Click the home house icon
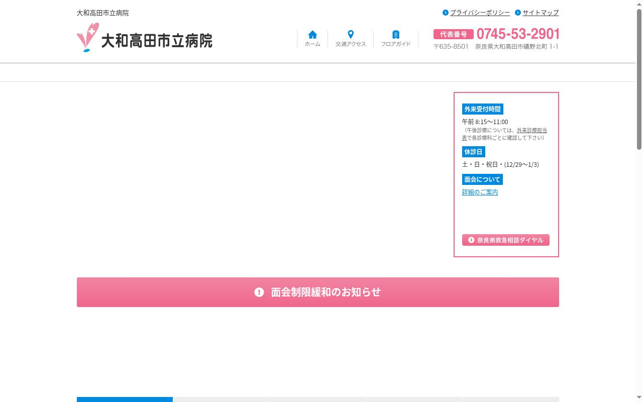Viewport: 643px width, 402px height. [312, 35]
